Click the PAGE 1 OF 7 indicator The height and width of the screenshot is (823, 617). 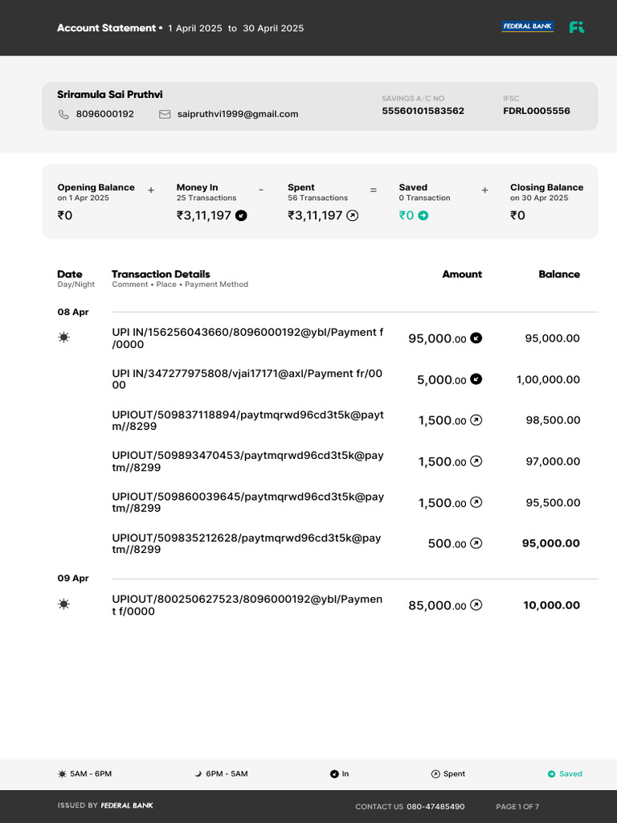pyautogui.click(x=517, y=807)
